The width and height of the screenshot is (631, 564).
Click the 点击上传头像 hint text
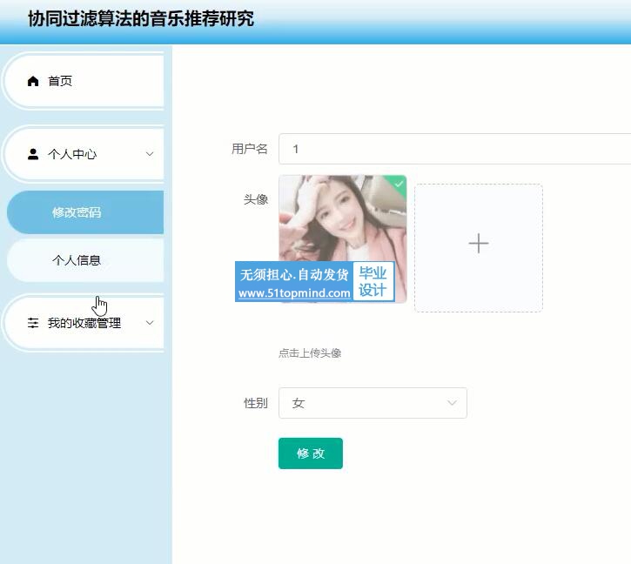tap(310, 353)
